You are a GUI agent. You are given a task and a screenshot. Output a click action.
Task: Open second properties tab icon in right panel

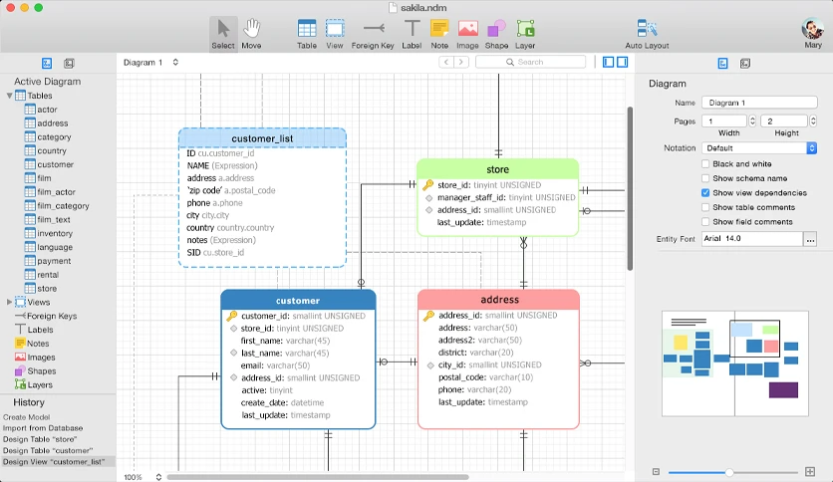(745, 63)
